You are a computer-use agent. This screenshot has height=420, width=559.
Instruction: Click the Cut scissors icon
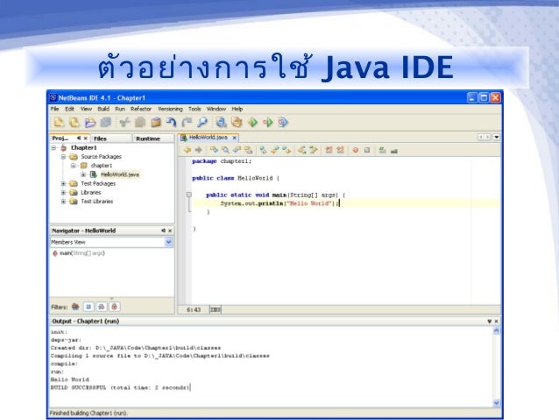click(x=124, y=123)
